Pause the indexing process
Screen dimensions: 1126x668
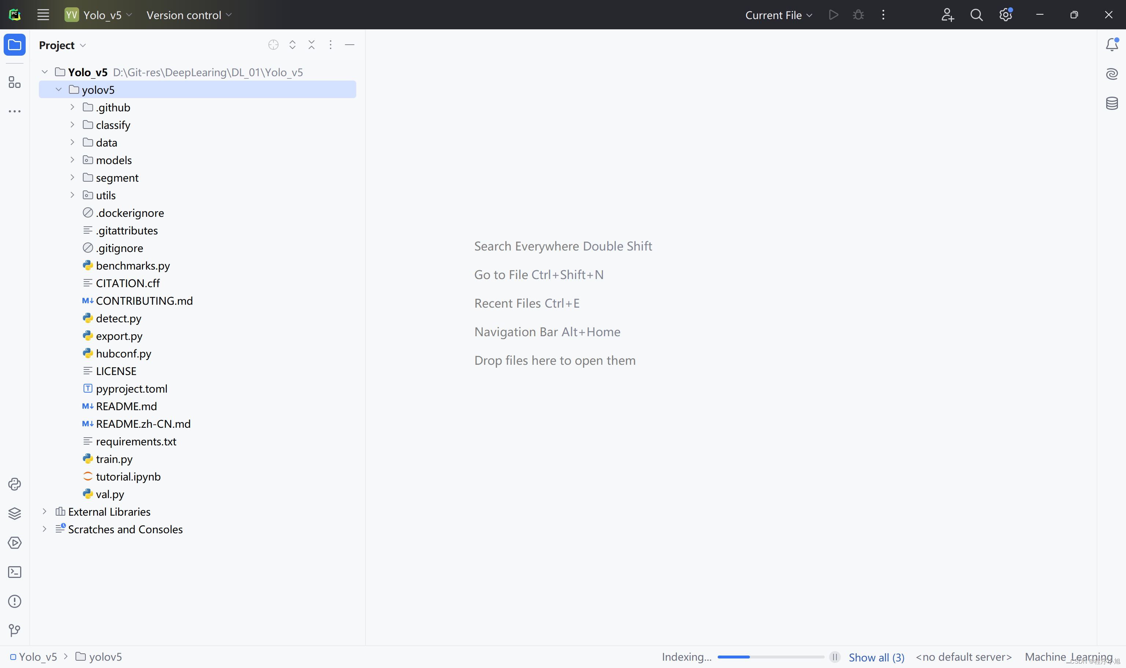[x=835, y=657]
